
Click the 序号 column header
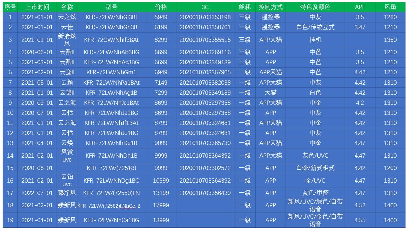10,6
